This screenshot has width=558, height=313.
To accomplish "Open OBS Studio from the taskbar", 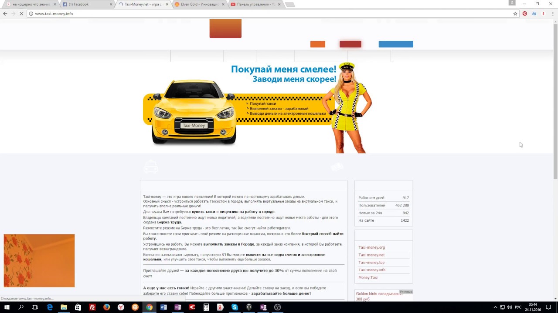I will coord(277,307).
